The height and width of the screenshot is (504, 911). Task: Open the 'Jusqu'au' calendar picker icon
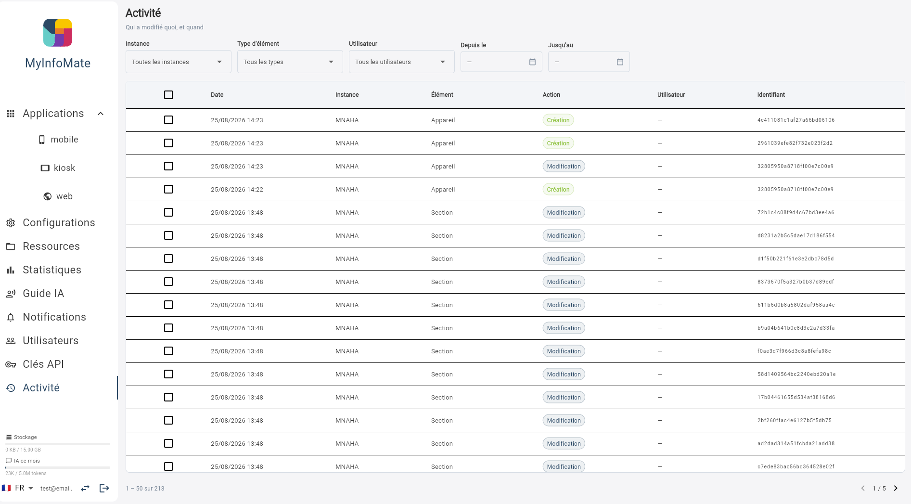pos(620,62)
